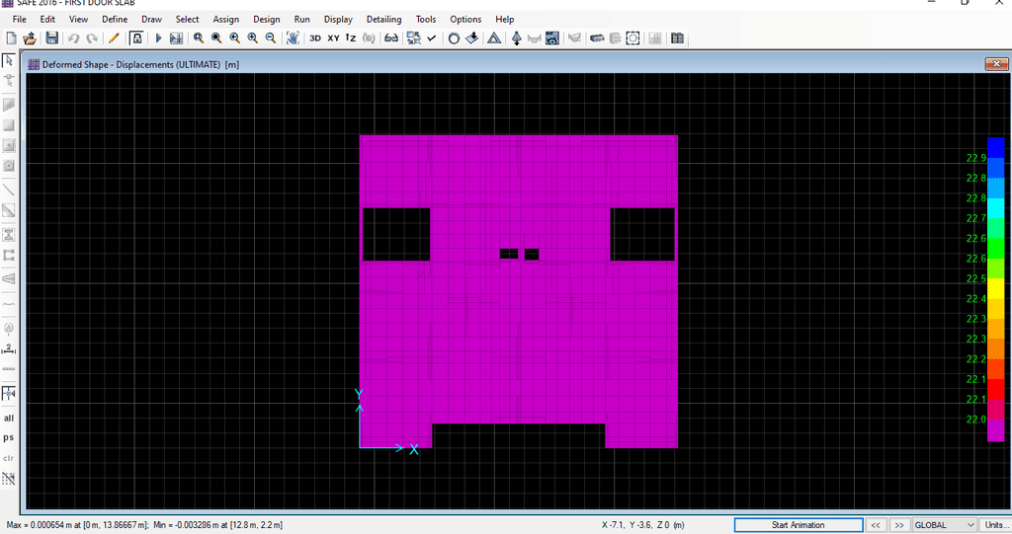Open the Define menu
This screenshot has width=1012, height=534.
coord(115,20)
